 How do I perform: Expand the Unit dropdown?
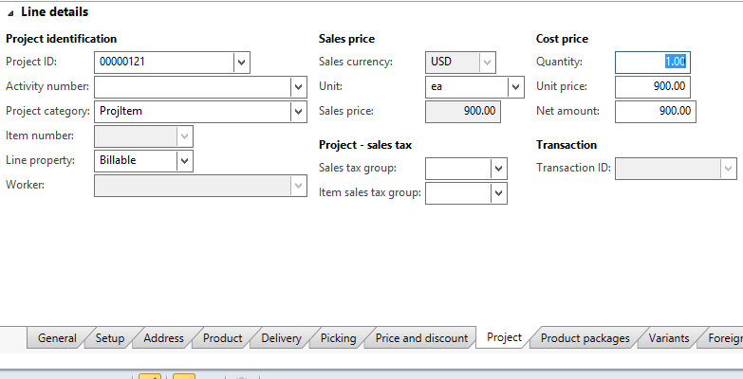pos(515,87)
